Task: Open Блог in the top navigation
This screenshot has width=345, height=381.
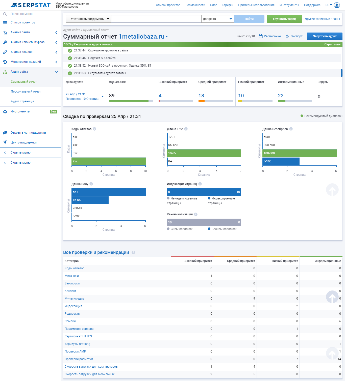Action: click(213, 5)
